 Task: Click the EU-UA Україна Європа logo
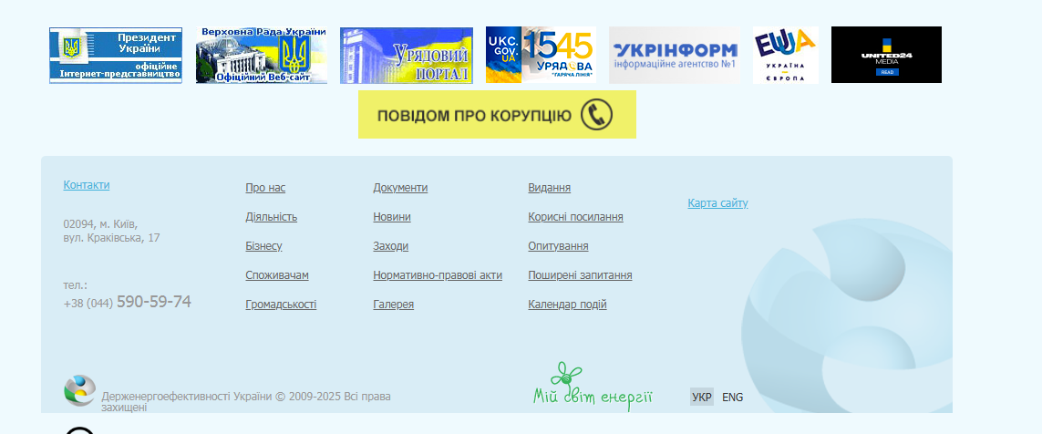pyautogui.click(x=785, y=56)
